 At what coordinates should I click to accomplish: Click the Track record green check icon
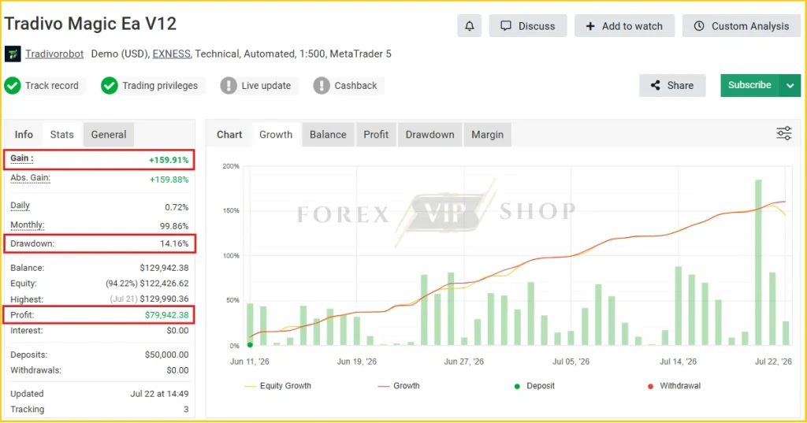[13, 85]
